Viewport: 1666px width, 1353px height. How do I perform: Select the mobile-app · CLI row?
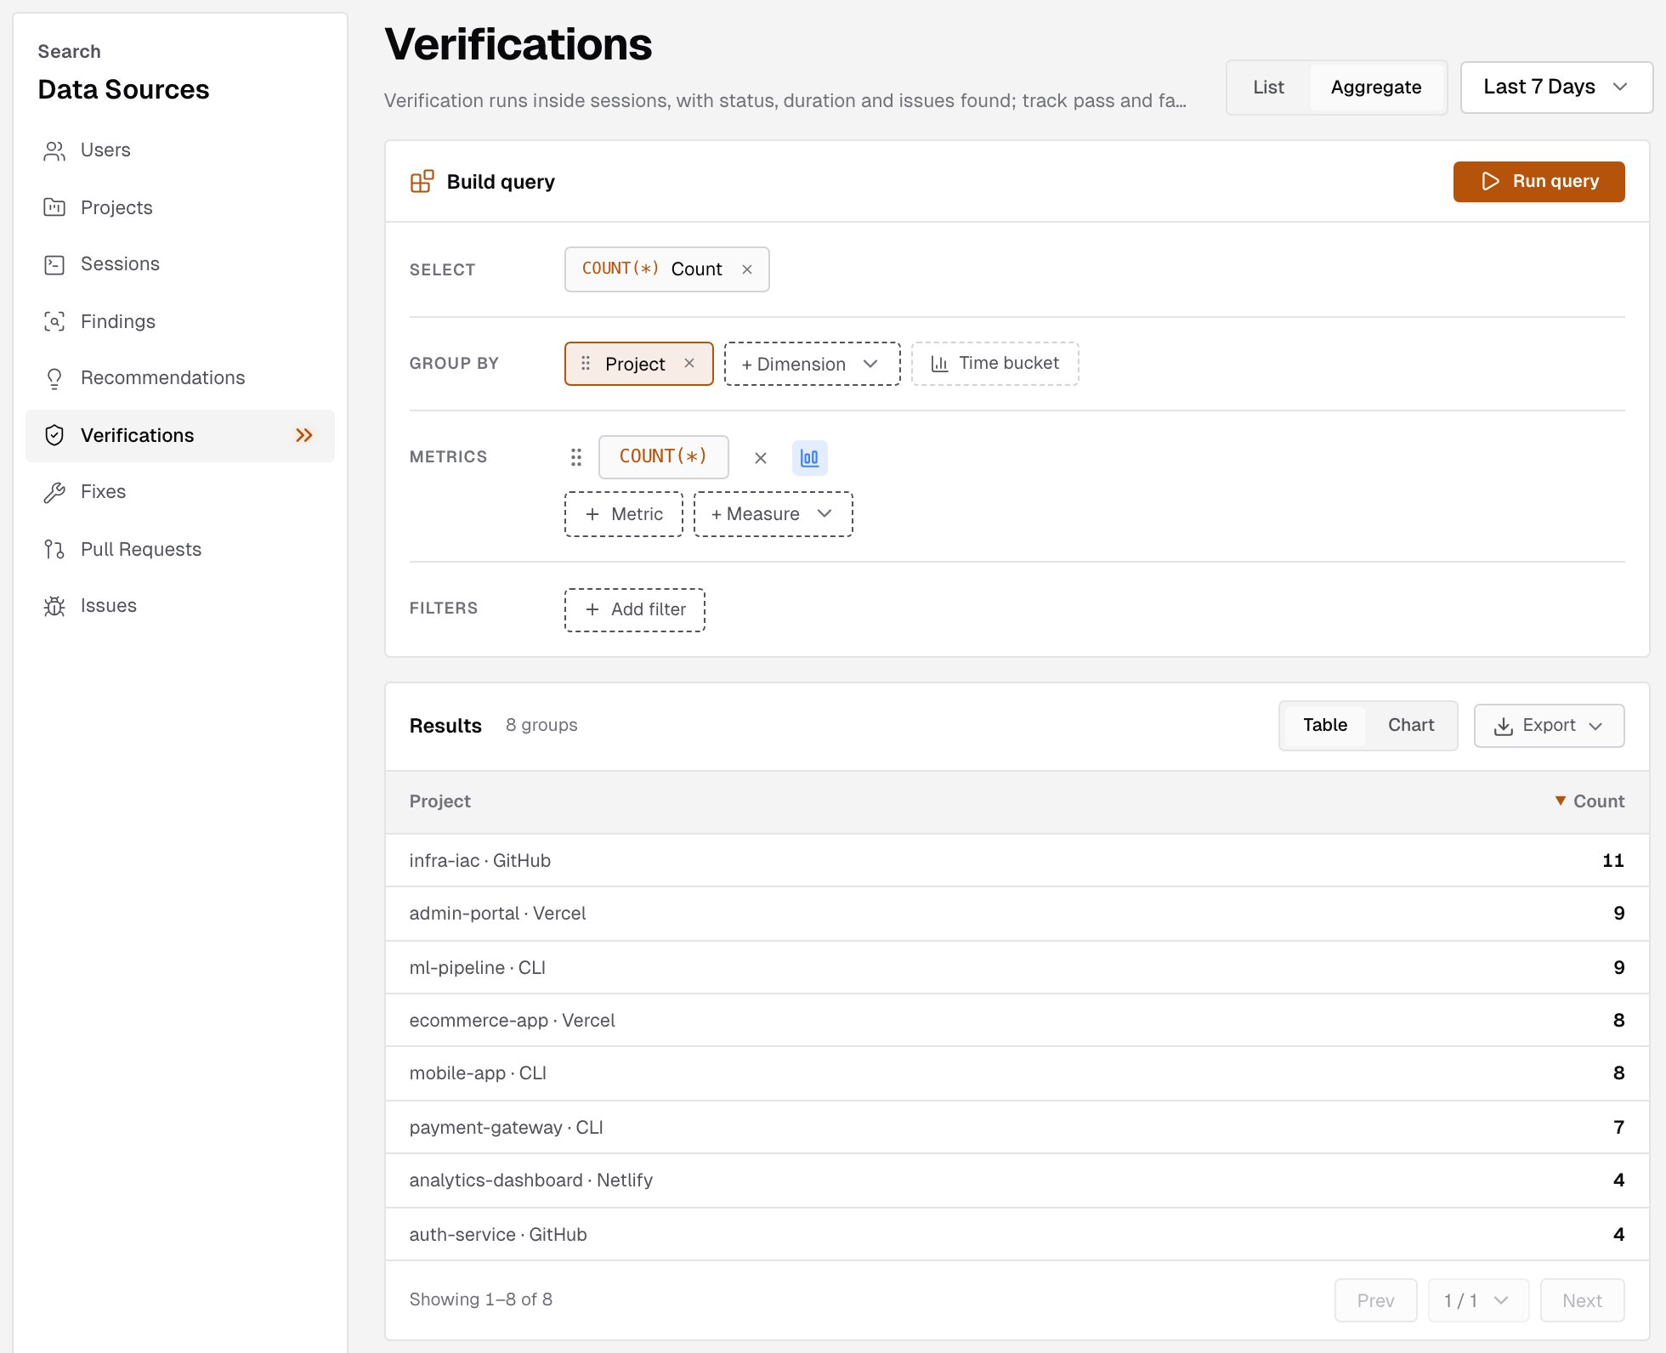click(1017, 1073)
